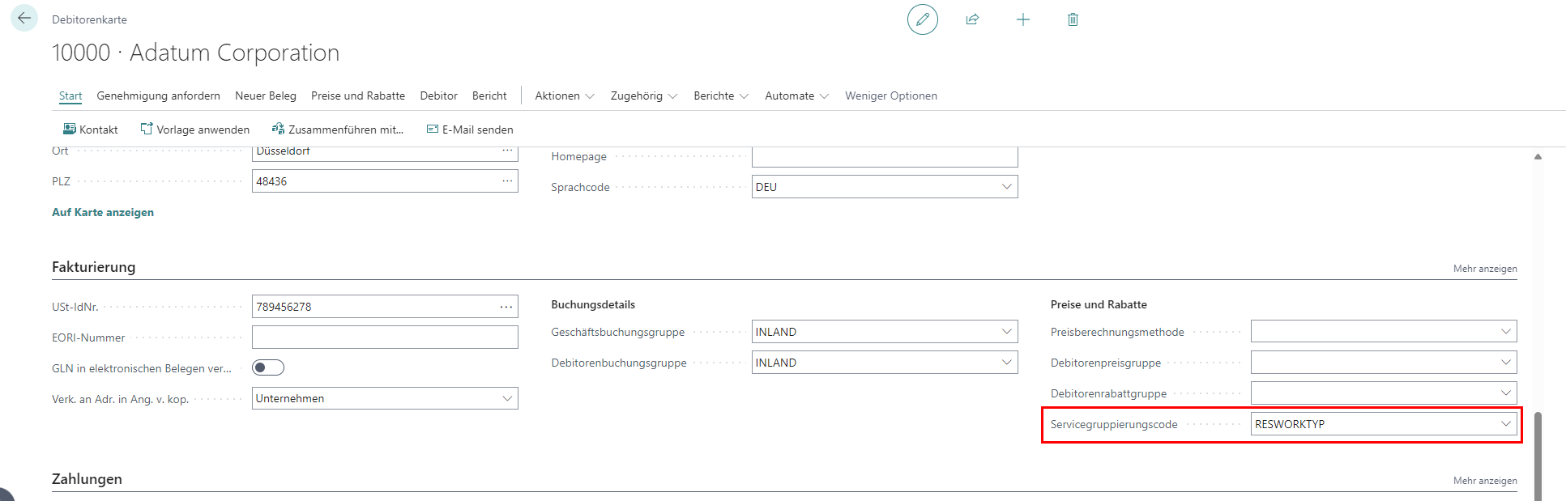Open the Geschäftsbuchungsgruppe dropdown
1566x501 pixels.
[1006, 332]
